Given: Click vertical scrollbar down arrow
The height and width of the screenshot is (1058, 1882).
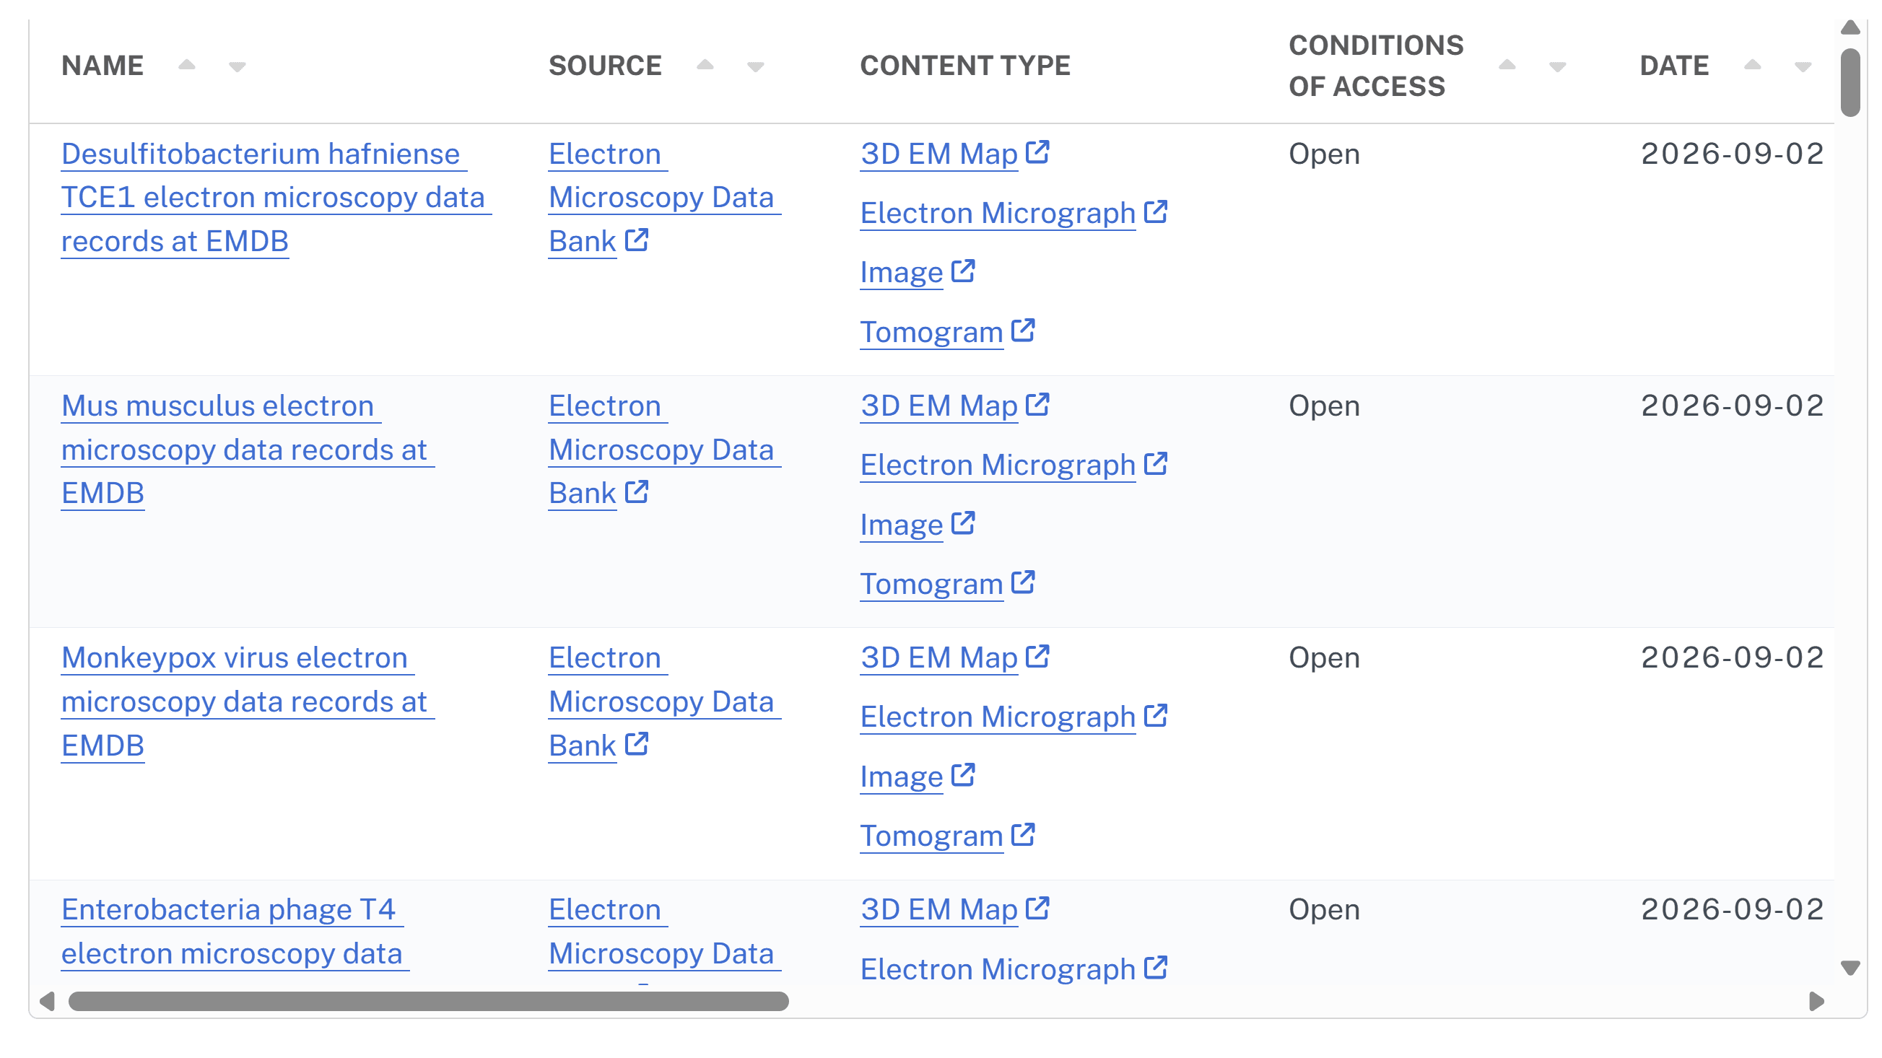Looking at the screenshot, I should (x=1850, y=968).
